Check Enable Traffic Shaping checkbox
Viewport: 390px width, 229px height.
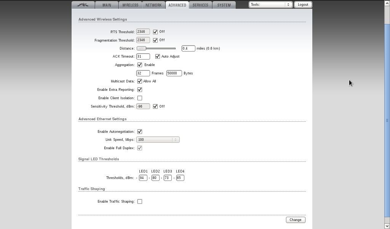pos(140,202)
